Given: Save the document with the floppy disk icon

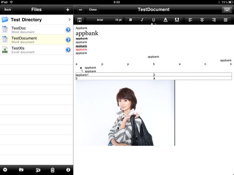Looking at the screenshot, I should coord(79,20).
